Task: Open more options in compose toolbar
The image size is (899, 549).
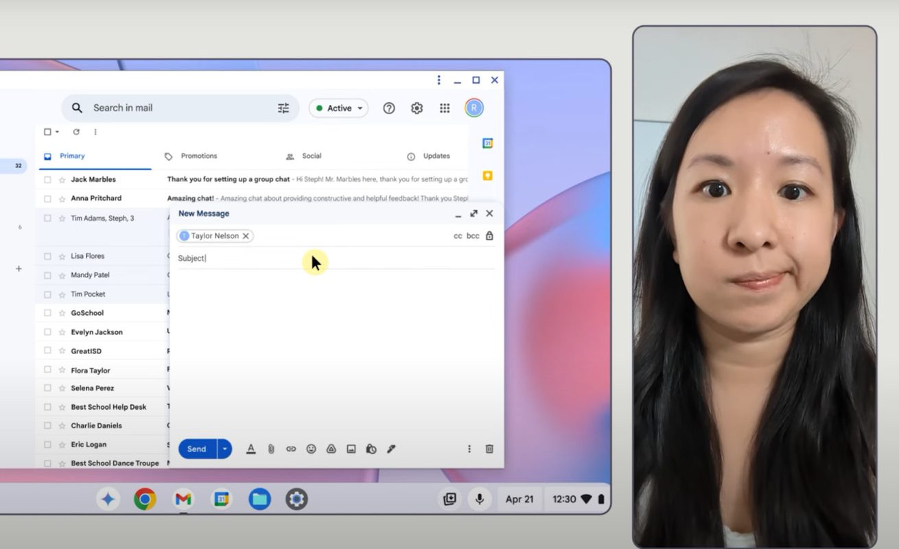Action: click(469, 449)
